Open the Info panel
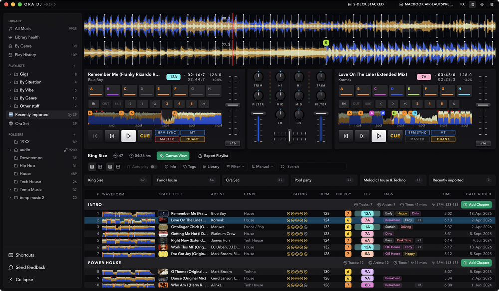The width and height of the screenshot is (499, 291). tap(170, 167)
